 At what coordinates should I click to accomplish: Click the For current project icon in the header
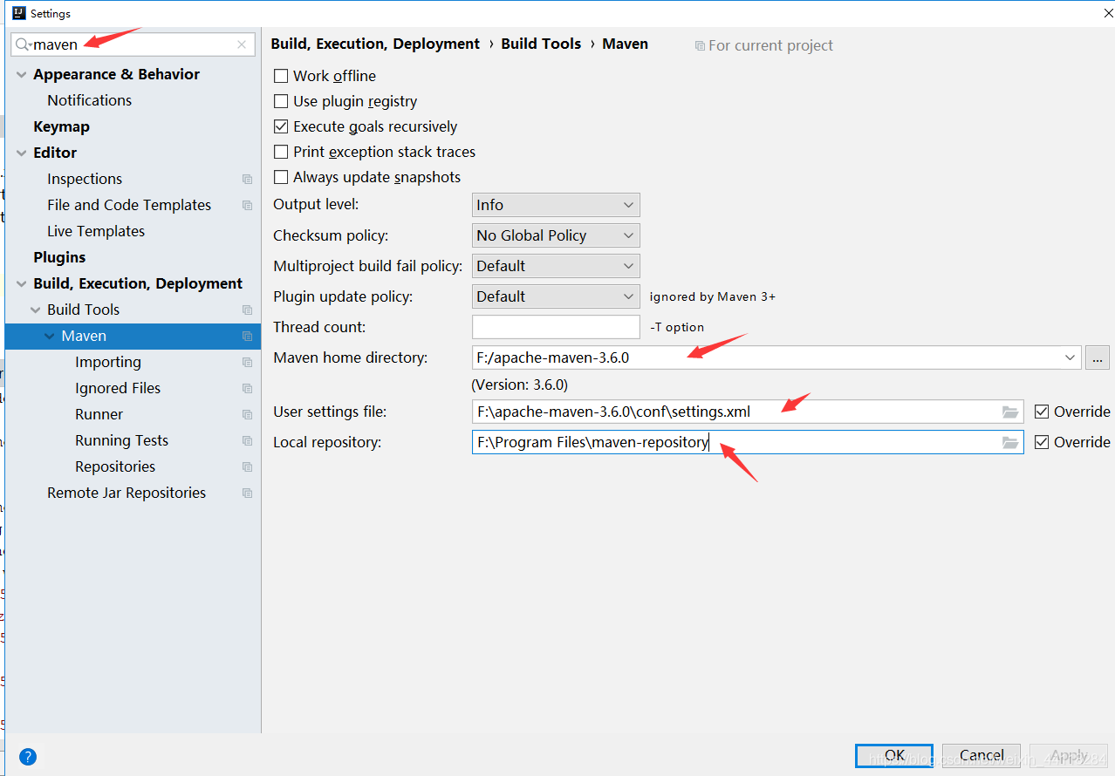700,45
